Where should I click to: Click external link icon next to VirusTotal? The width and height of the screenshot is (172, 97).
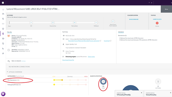pyautogui.click(x=111, y=41)
